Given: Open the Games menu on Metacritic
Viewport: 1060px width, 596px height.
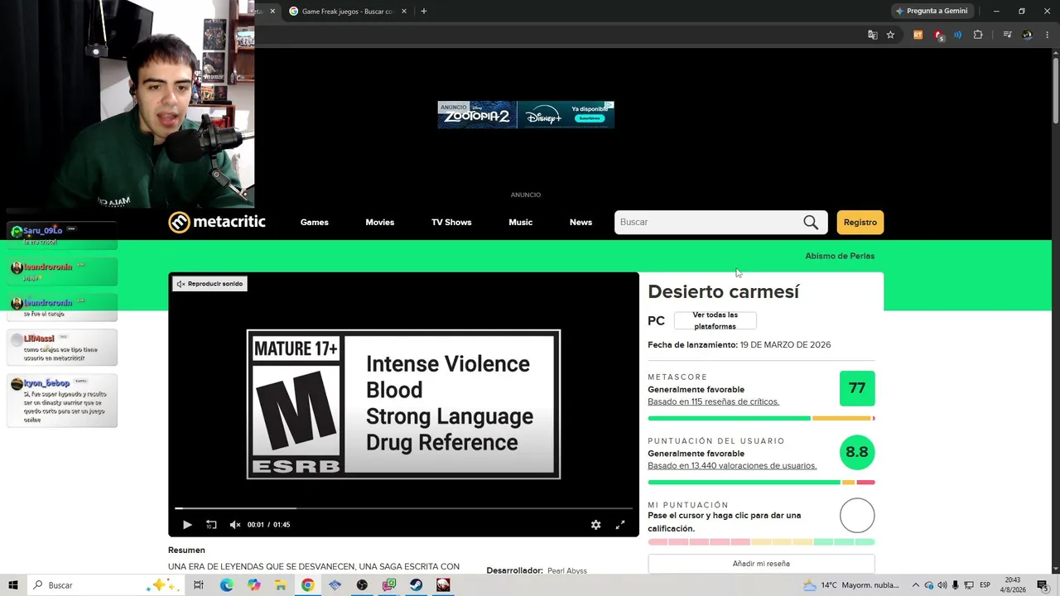Looking at the screenshot, I should pyautogui.click(x=315, y=223).
